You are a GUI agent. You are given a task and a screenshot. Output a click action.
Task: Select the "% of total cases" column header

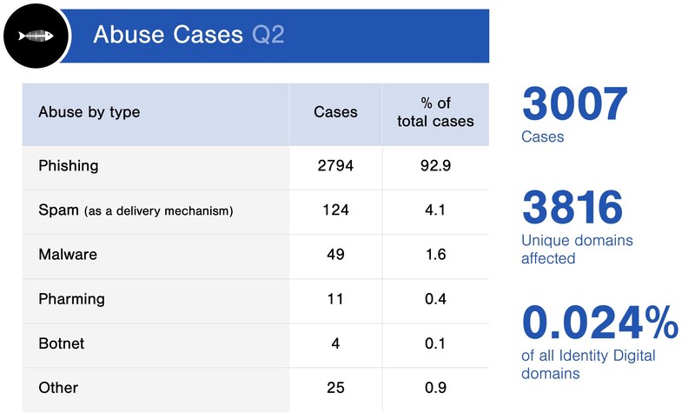click(x=435, y=112)
